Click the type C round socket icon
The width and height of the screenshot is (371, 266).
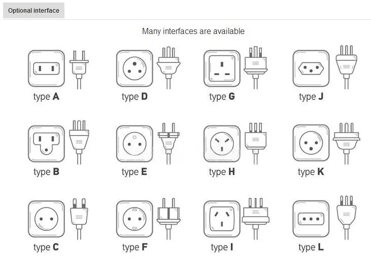click(46, 219)
